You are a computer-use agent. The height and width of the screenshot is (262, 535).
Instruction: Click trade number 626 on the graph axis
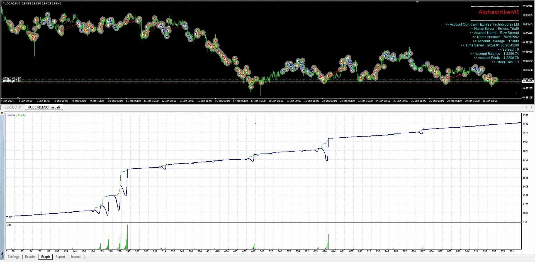(324, 251)
